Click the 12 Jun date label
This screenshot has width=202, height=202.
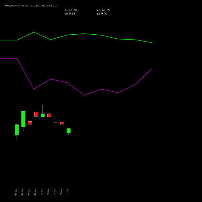pyautogui.click(x=55, y=192)
